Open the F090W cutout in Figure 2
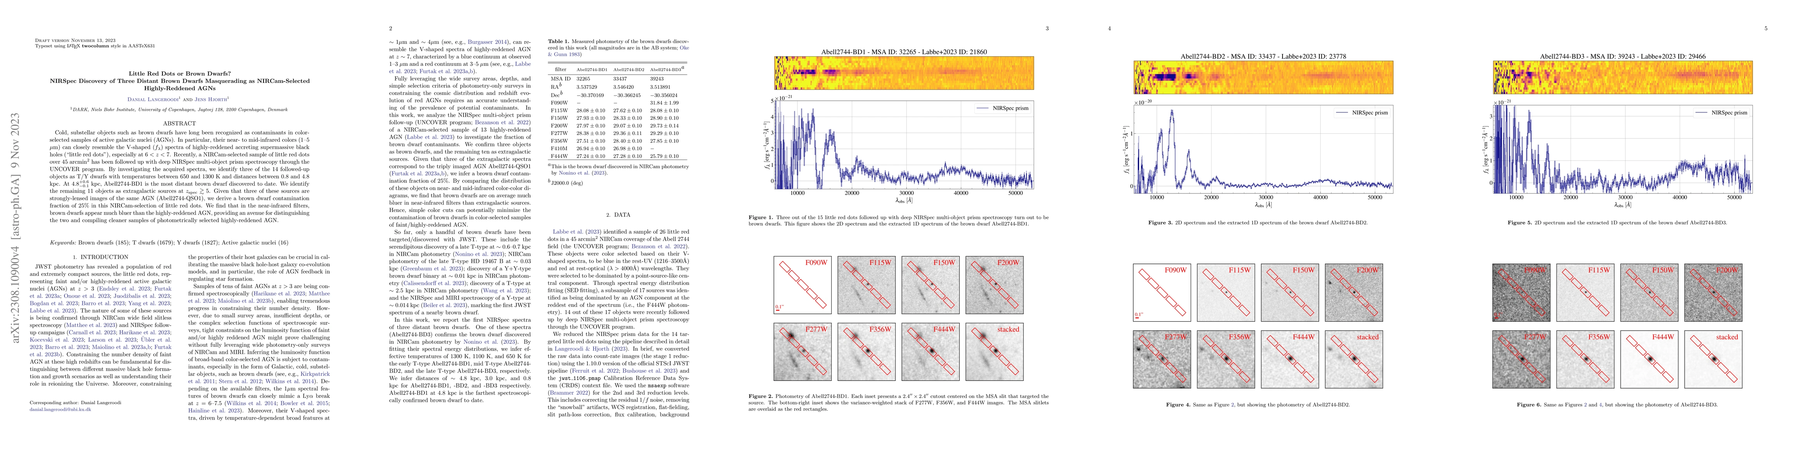 802,284
